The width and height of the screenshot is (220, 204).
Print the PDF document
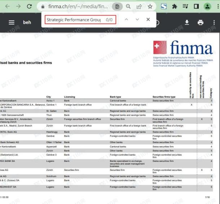point(201,22)
